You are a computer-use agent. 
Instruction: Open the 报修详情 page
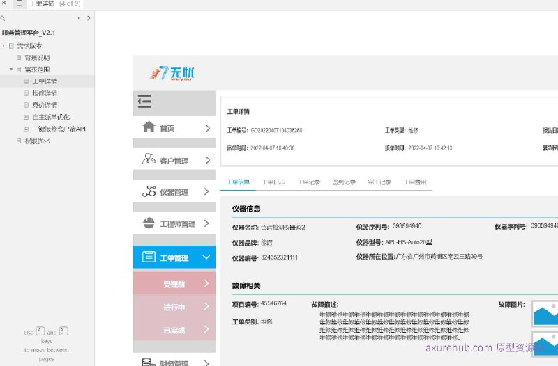(x=45, y=93)
